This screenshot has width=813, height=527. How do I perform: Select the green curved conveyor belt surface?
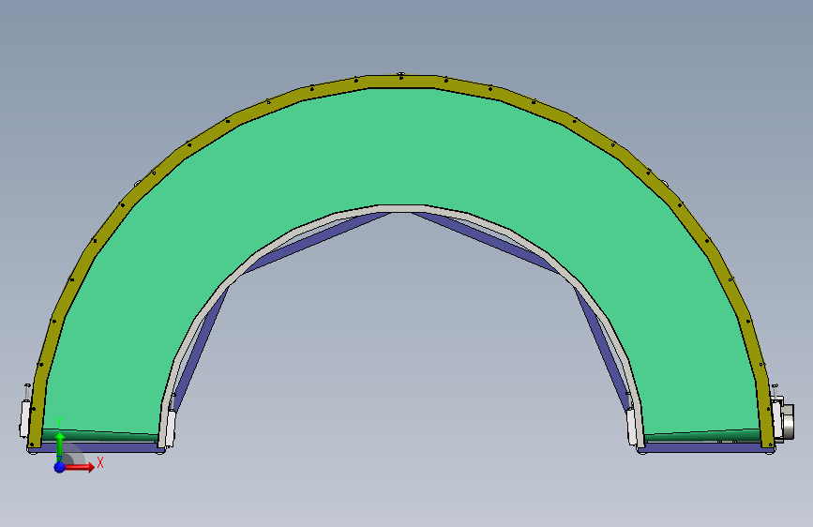pos(402,150)
